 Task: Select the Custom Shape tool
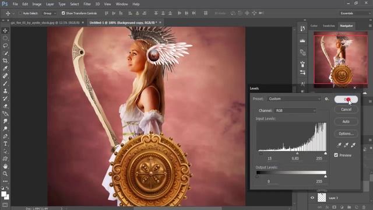[5, 159]
